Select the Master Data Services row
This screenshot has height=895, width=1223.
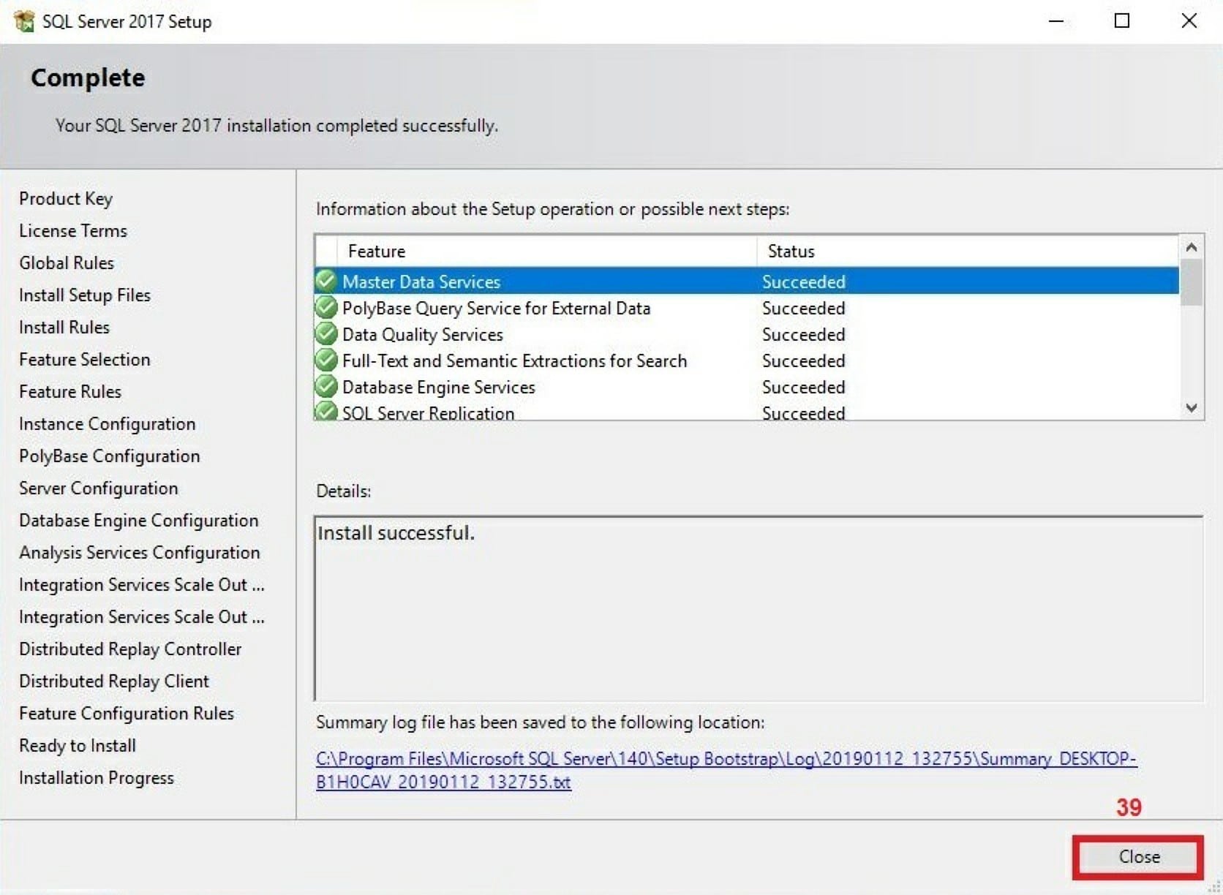(x=747, y=282)
